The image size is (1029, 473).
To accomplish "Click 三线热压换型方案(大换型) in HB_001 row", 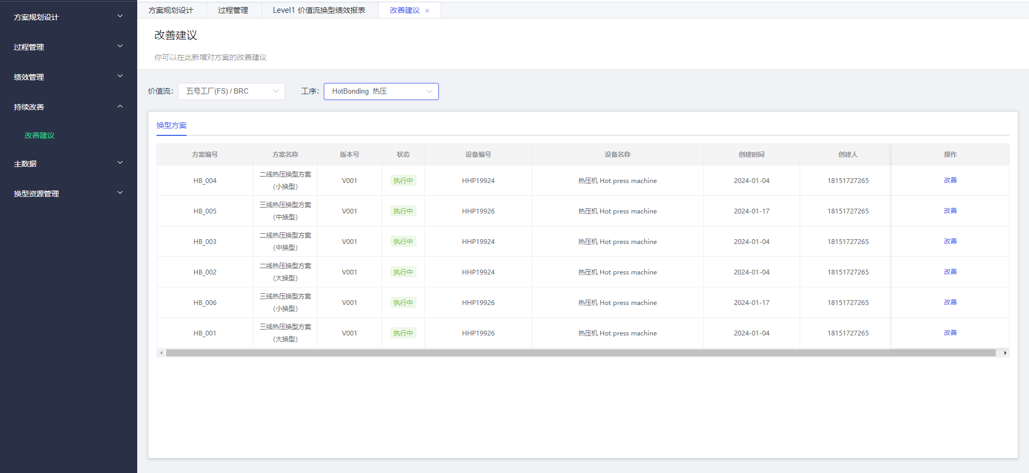I will pyautogui.click(x=285, y=333).
